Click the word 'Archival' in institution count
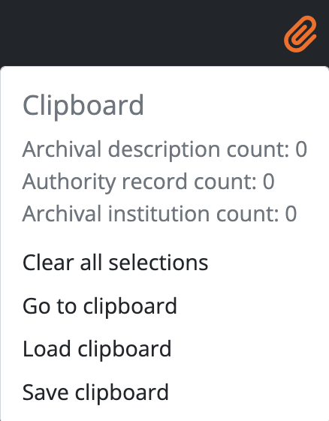 pyautogui.click(x=62, y=214)
